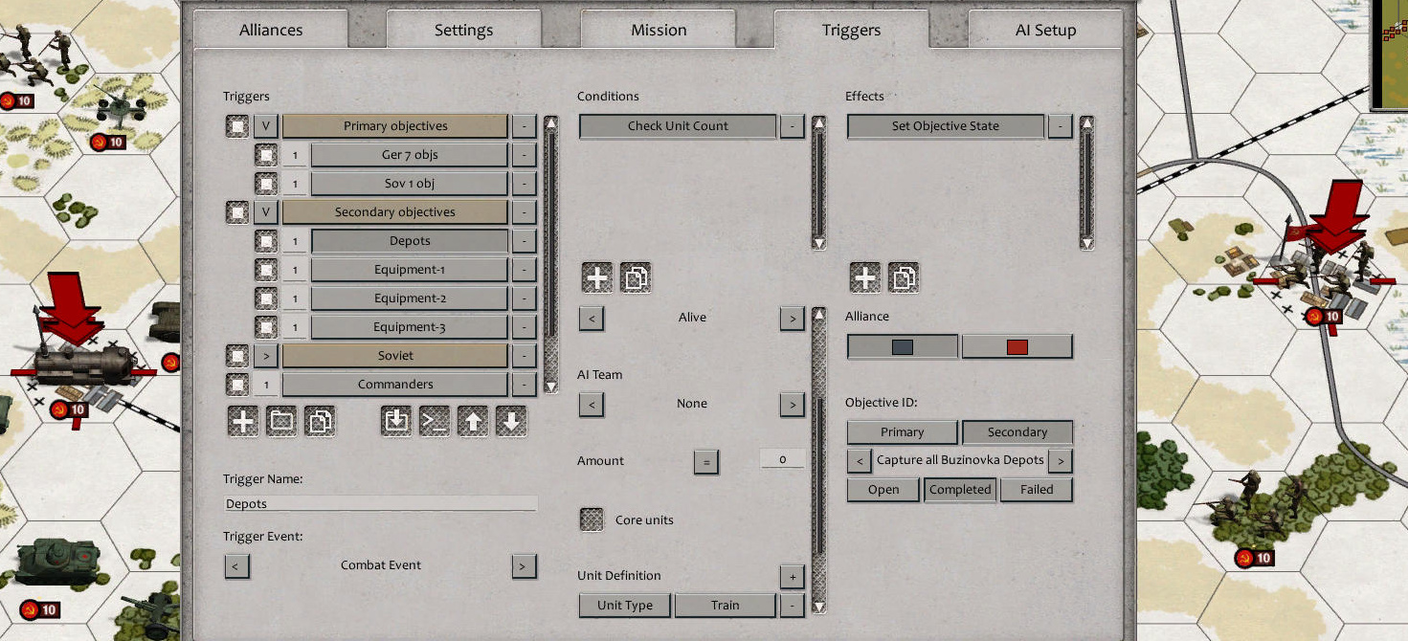Remove the Unit Type Train definition
Viewport: 1408px width, 641px height.
(x=792, y=606)
